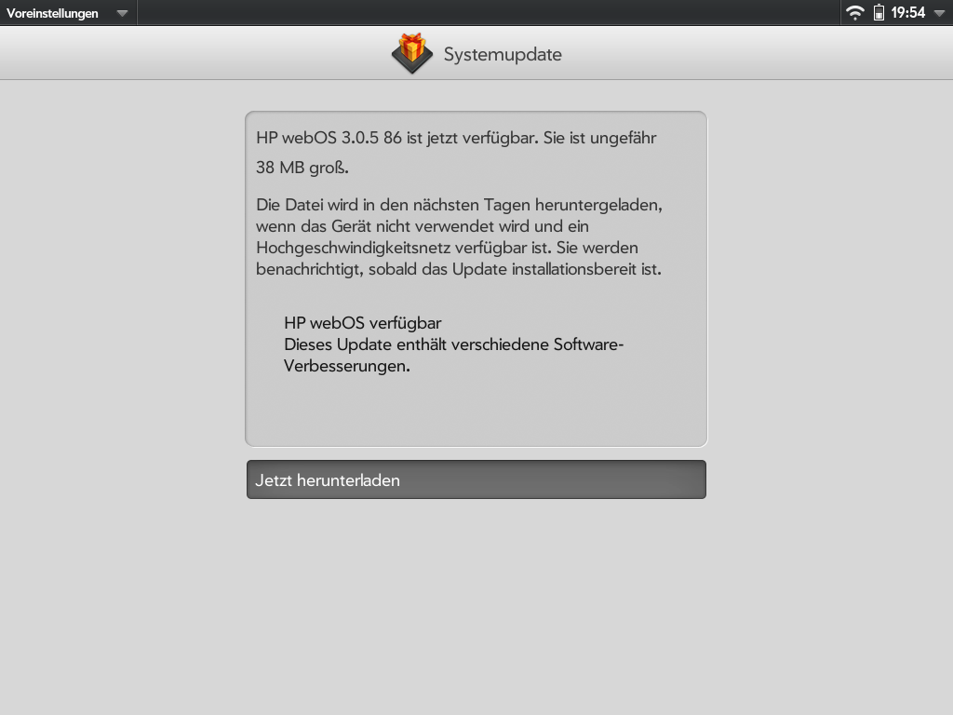Click the 38 MB groß size text
This screenshot has width=953, height=715.
pyautogui.click(x=302, y=168)
